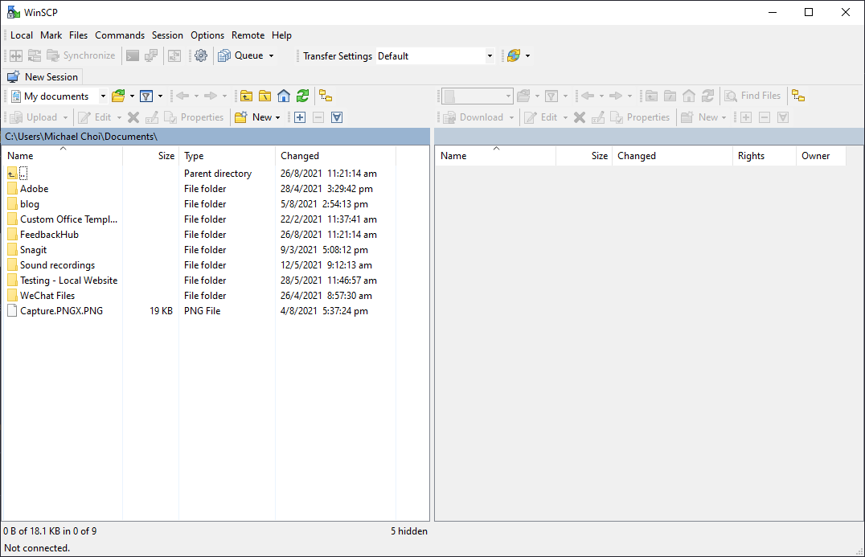Click the Capture.PNGX.PNG file icon
Viewport: 865px width, 557px height.
pyautogui.click(x=12, y=311)
